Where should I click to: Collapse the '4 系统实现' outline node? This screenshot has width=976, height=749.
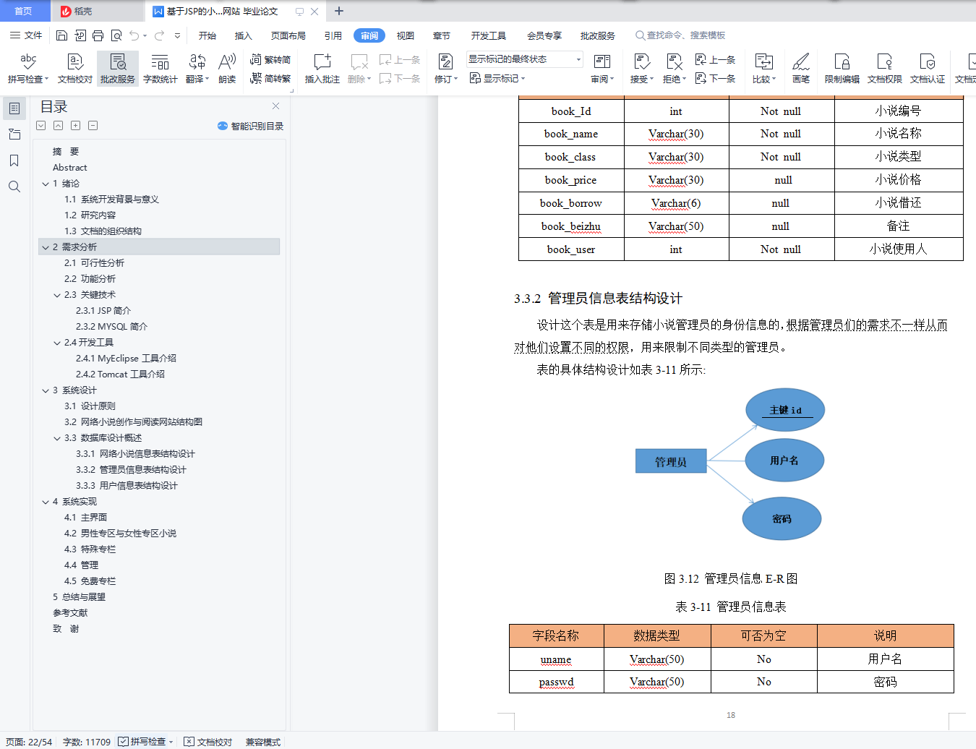(46, 502)
